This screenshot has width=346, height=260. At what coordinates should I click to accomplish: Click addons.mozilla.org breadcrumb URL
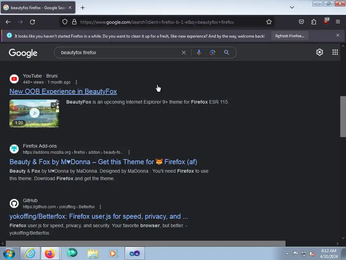click(73, 152)
